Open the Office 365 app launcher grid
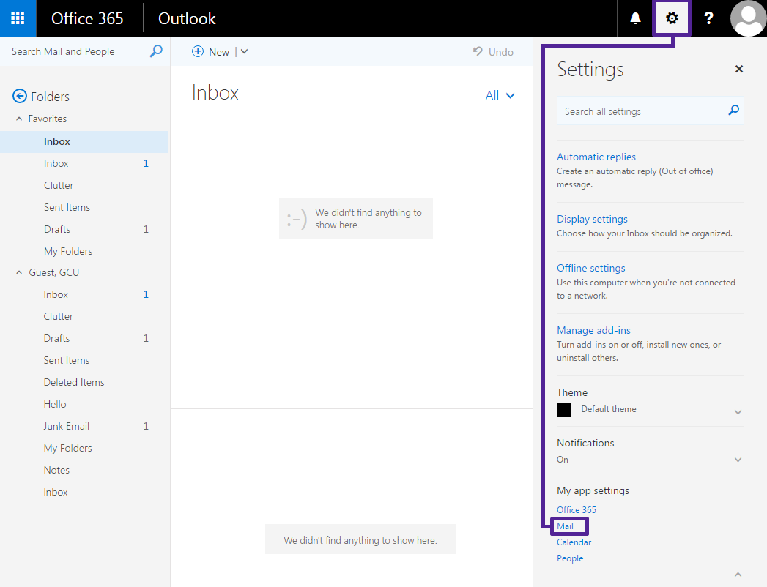Image resolution: width=767 pixels, height=587 pixels. (18, 18)
